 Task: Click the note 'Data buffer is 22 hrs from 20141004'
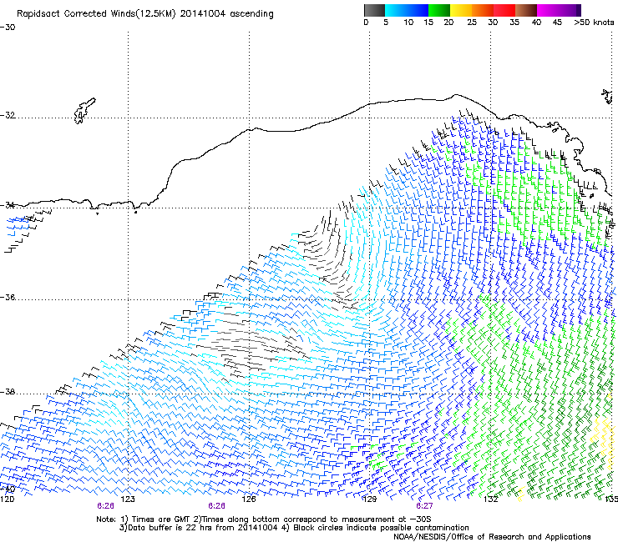[202, 528]
